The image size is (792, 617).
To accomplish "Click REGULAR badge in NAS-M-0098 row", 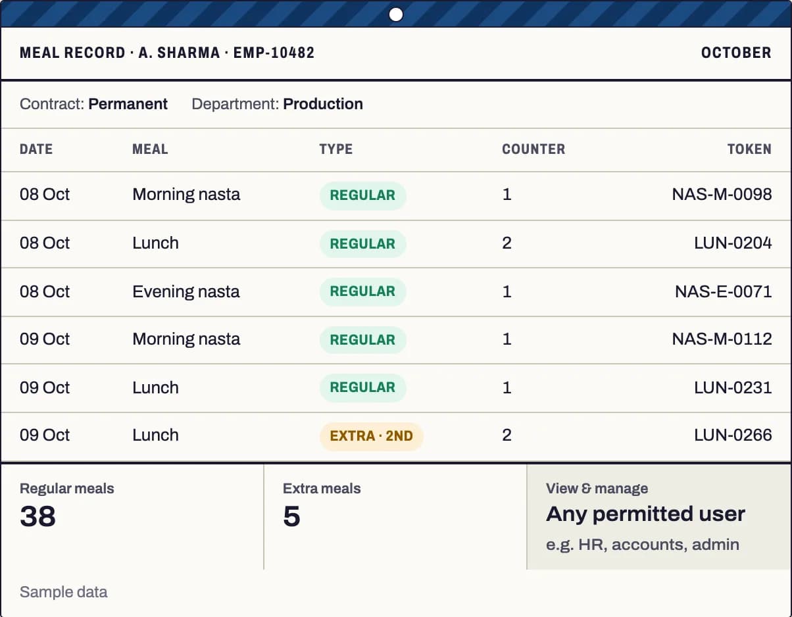I will click(362, 195).
